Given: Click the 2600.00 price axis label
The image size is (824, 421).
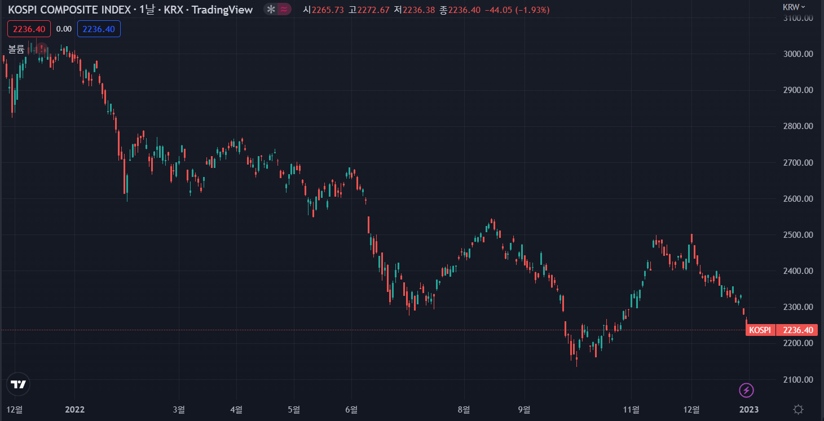Looking at the screenshot, I should coord(797,199).
